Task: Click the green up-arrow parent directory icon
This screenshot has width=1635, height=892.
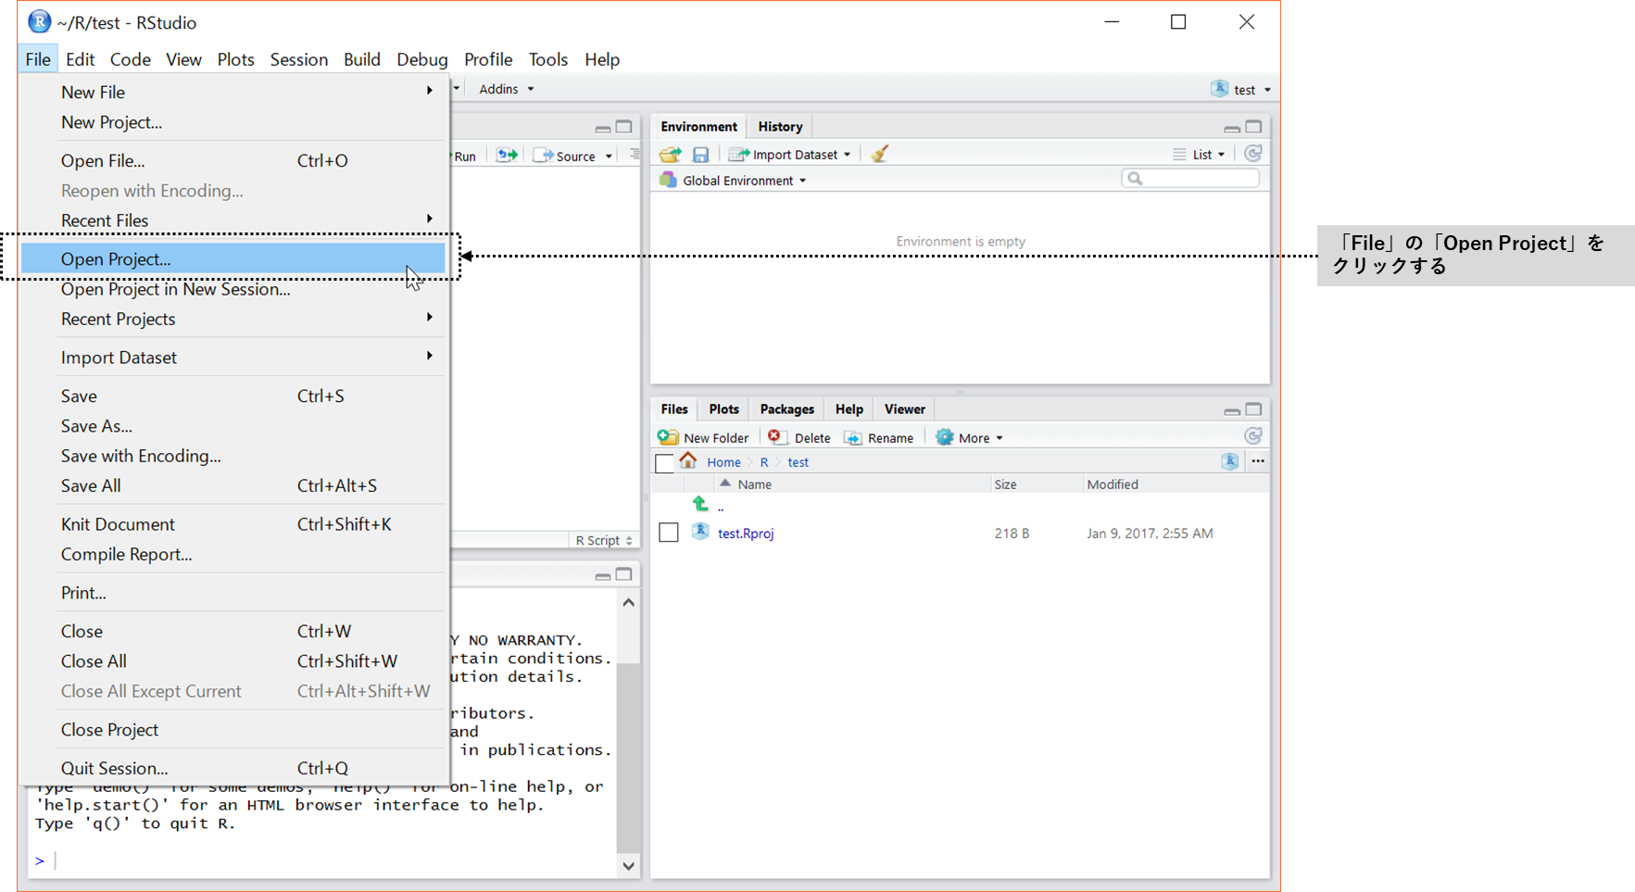Action: pyautogui.click(x=700, y=504)
